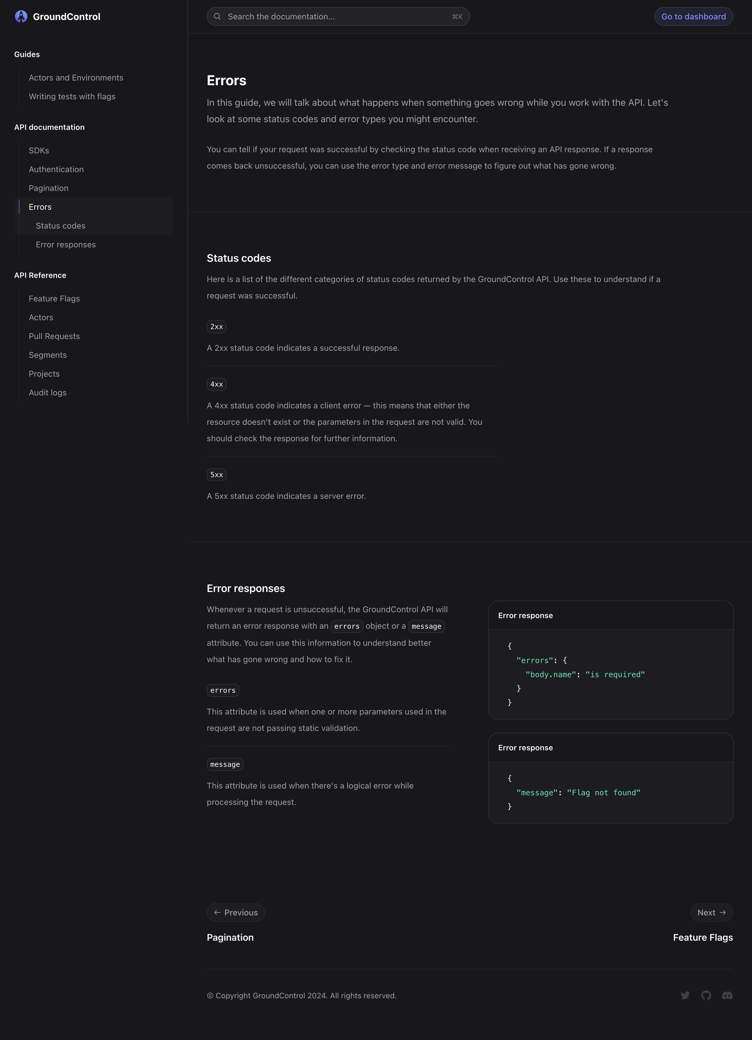Open Audit logs reference page
Screen dimensions: 752x1040
[48, 392]
